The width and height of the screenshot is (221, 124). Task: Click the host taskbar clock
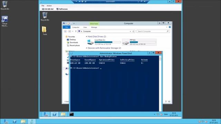[x=214, y=122]
